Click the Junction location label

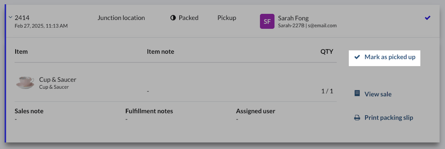pyautogui.click(x=121, y=18)
